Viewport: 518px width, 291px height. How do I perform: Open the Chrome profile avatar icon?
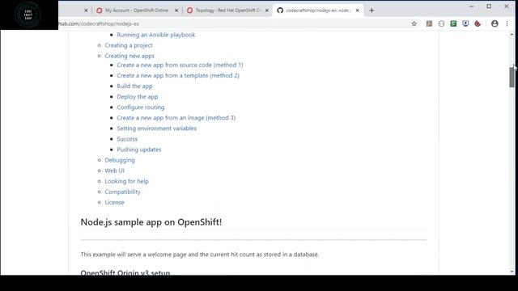495,23
